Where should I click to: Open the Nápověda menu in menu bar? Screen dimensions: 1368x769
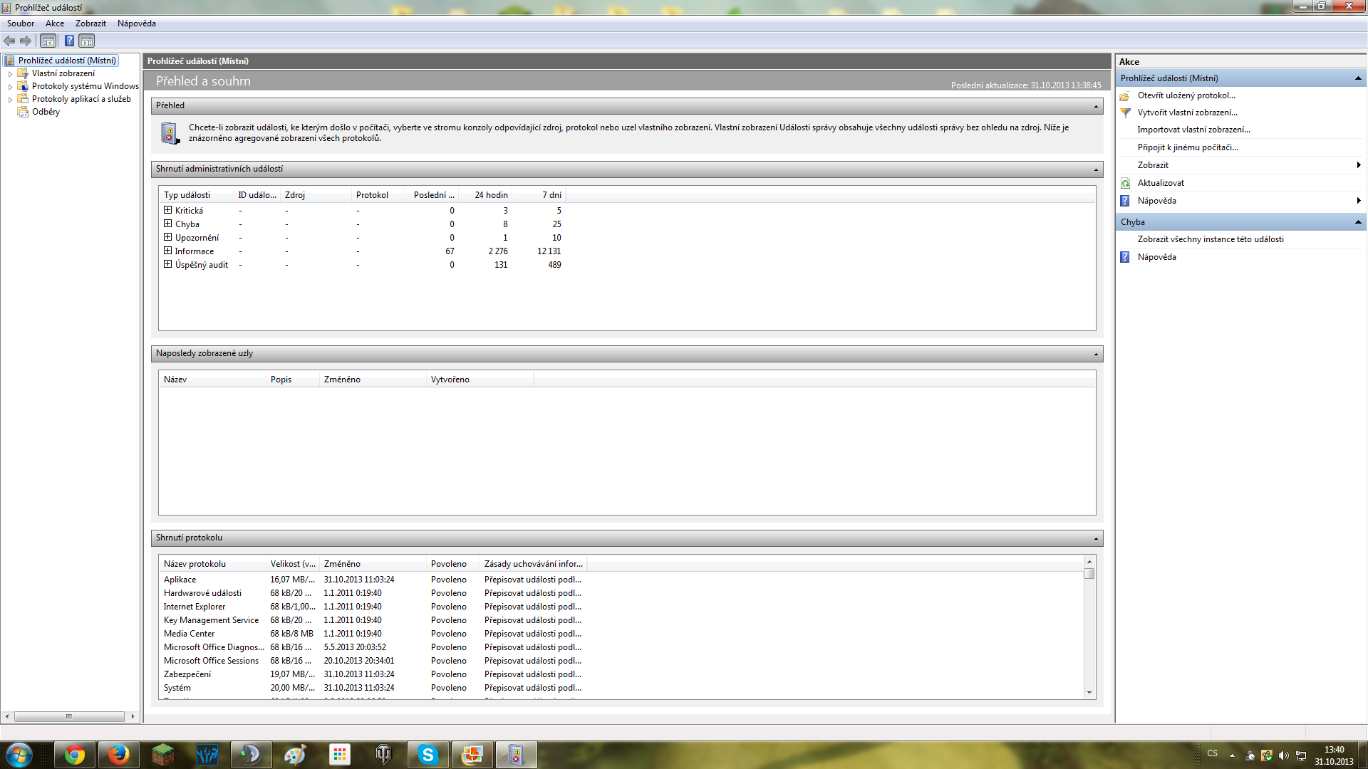coord(137,23)
